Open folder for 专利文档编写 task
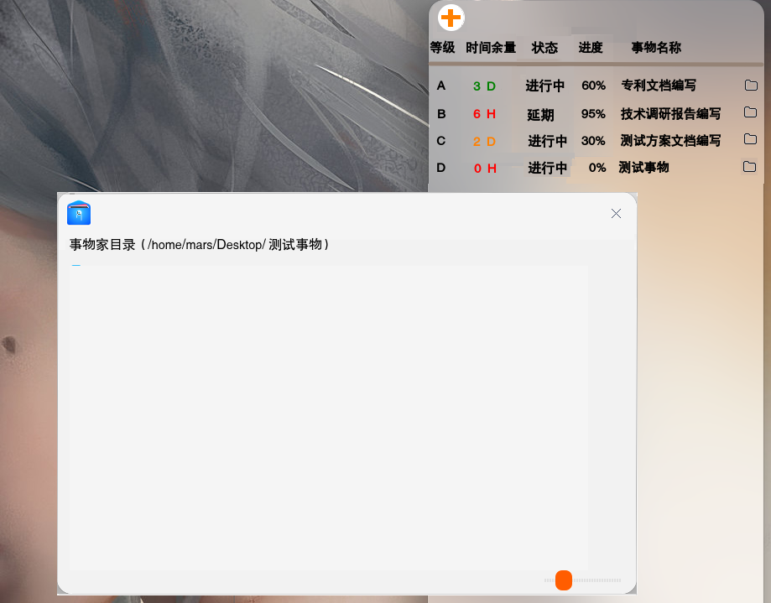Viewport: 771px width, 603px height. [750, 86]
